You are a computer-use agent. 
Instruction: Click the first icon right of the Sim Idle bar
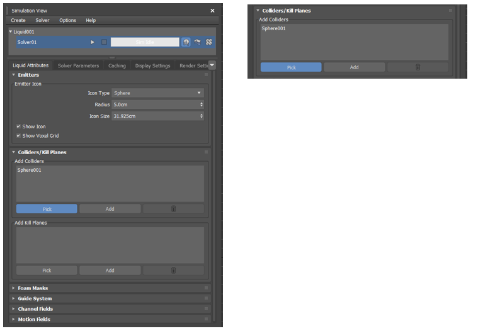[x=186, y=42]
